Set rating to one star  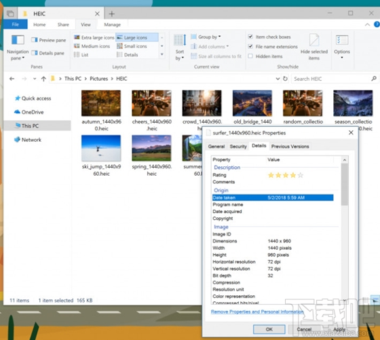pyautogui.click(x=271, y=175)
